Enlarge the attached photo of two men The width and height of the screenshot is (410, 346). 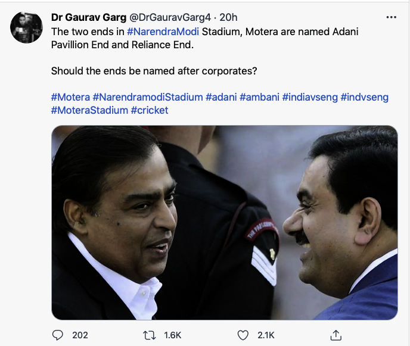(x=224, y=223)
